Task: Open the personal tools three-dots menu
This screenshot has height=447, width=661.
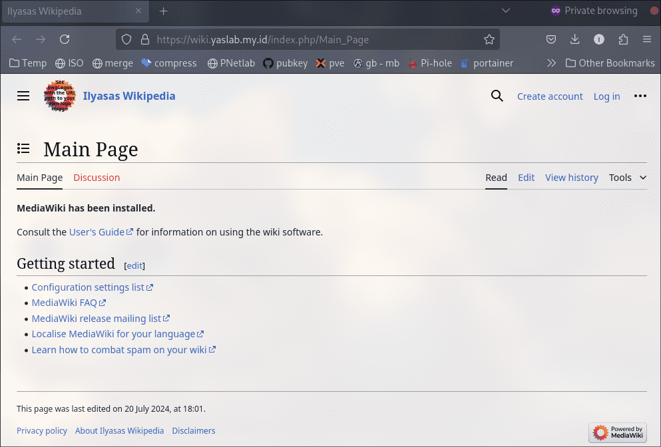Action: click(640, 96)
